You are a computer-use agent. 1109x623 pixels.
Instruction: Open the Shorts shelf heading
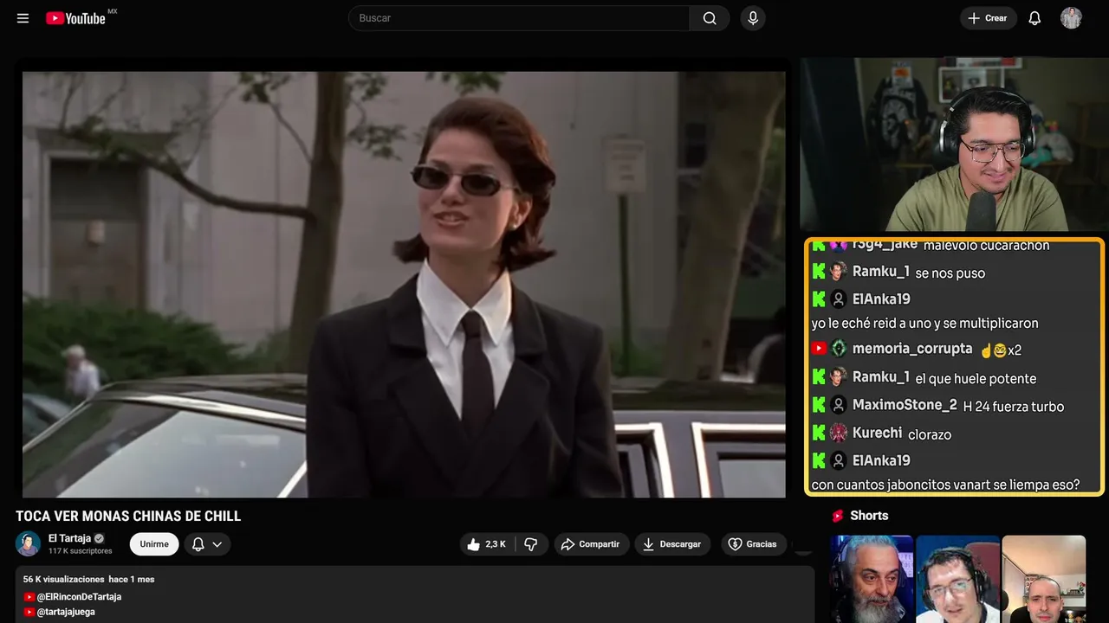click(x=869, y=516)
